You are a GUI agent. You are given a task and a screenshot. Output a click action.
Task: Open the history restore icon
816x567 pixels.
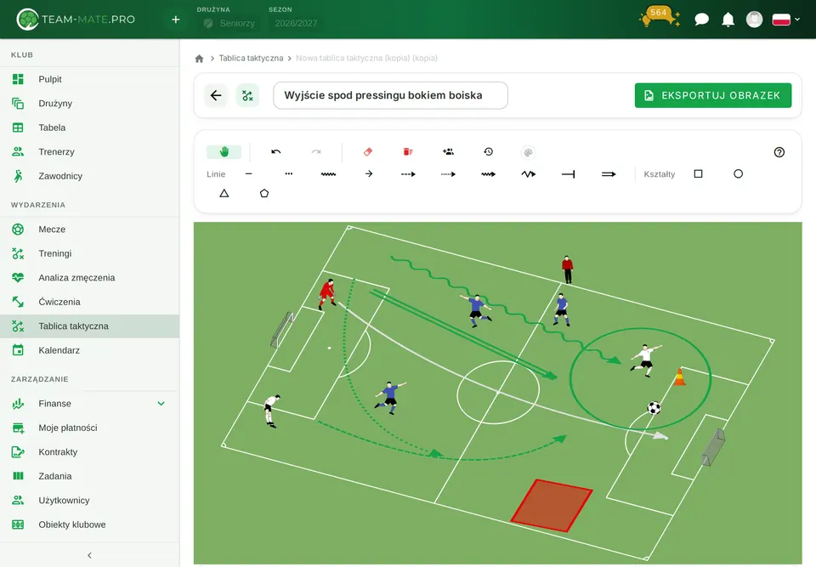(x=488, y=151)
